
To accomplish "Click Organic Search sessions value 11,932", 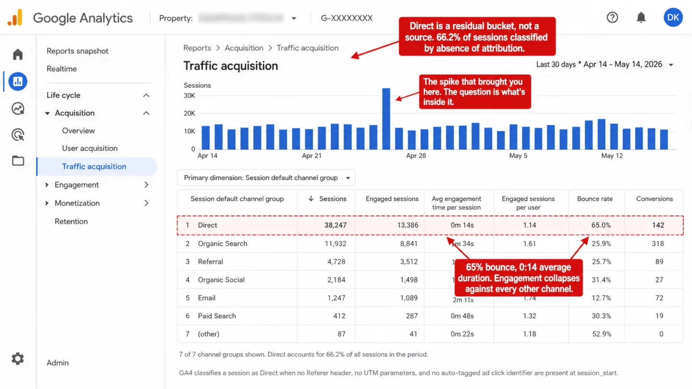I will (x=335, y=243).
